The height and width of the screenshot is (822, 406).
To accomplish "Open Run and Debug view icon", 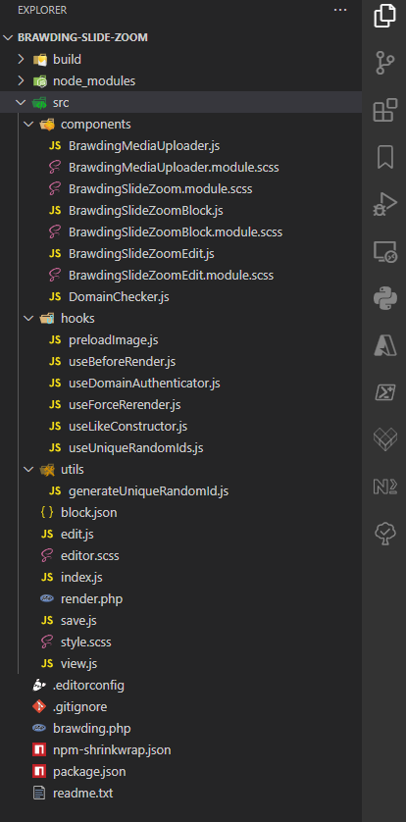I will 384,204.
